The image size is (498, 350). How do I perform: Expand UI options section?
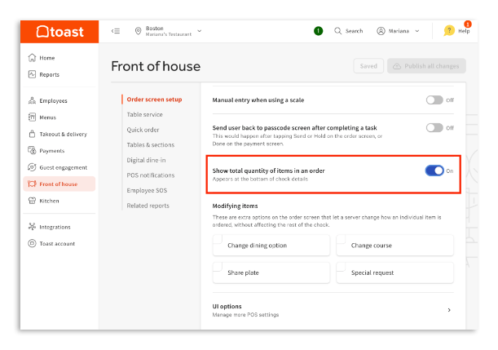448,310
